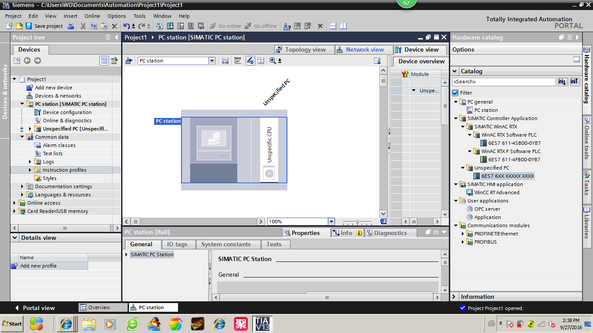Expand the Documentation settings node

tap(22, 186)
